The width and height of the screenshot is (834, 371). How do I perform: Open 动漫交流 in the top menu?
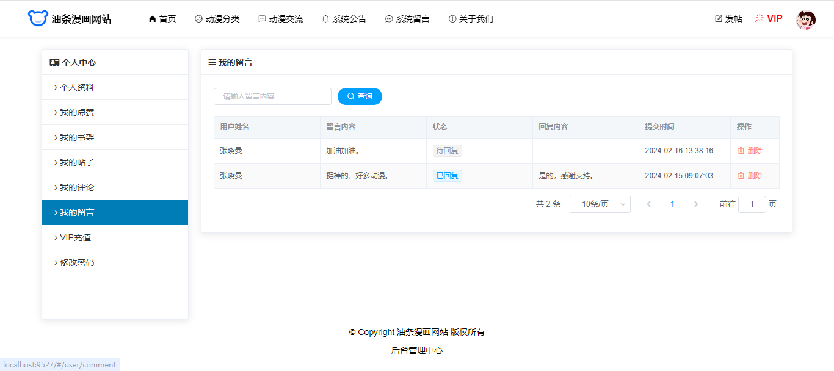pyautogui.click(x=280, y=19)
